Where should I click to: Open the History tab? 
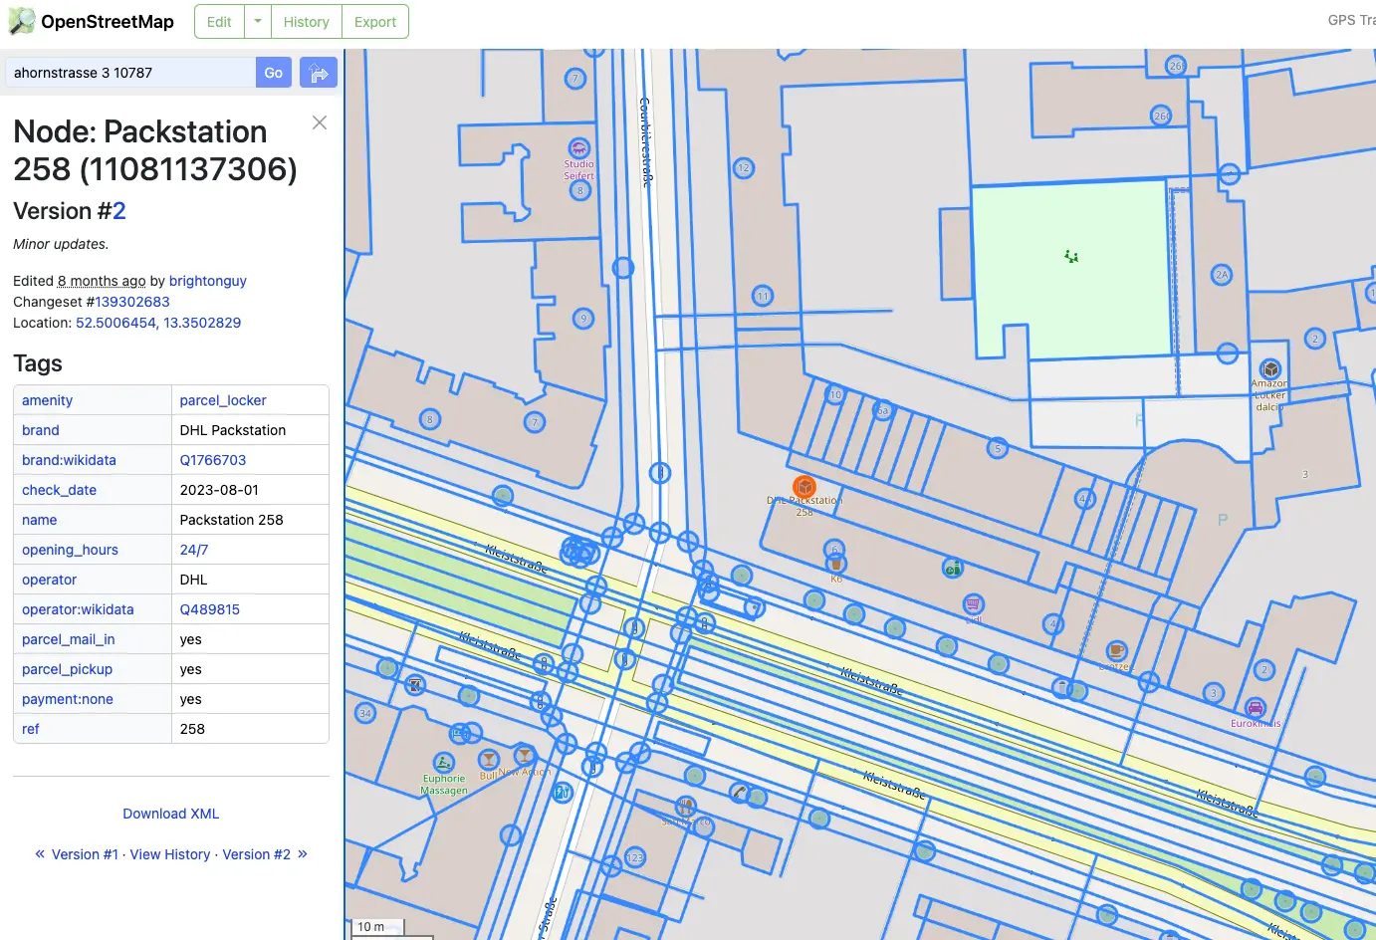pos(306,22)
